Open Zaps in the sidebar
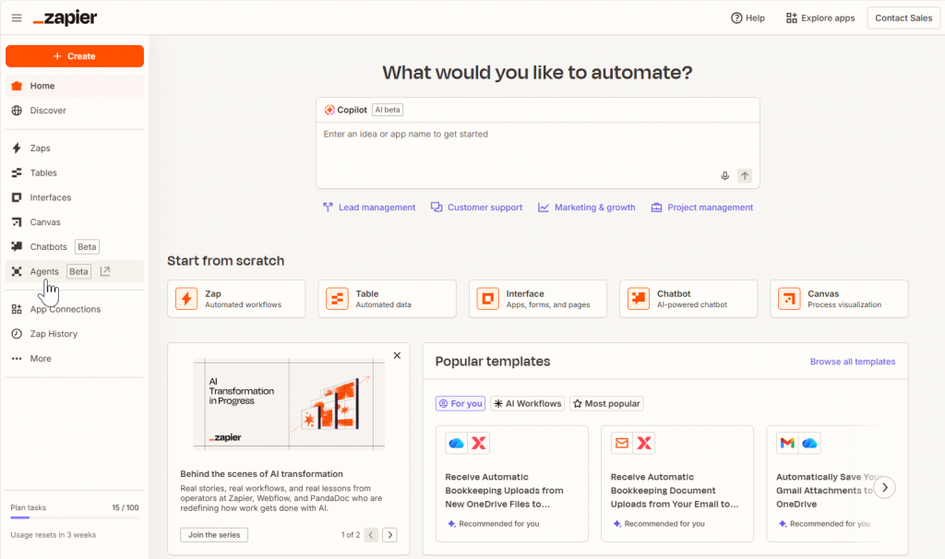Screen dimensions: 945x559 point(40,149)
